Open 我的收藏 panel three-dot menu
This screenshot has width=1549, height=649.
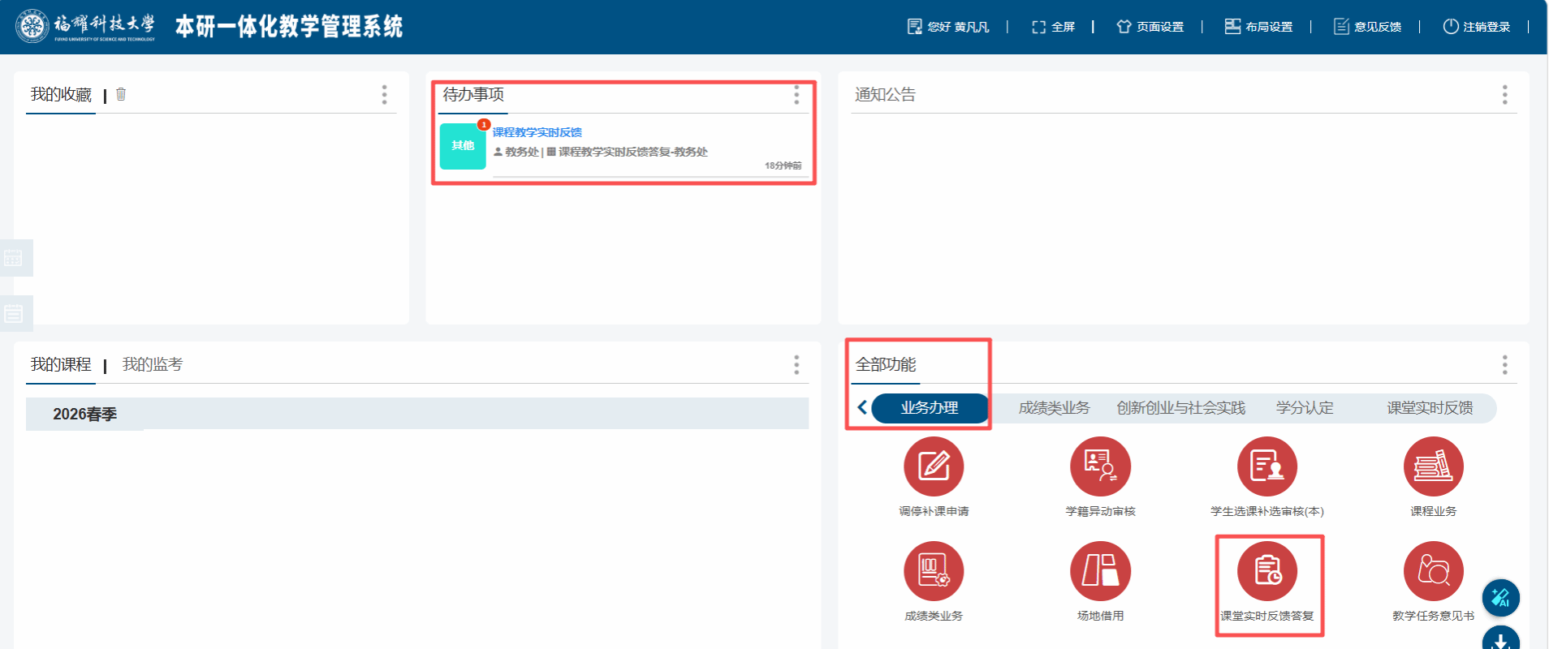point(384,95)
